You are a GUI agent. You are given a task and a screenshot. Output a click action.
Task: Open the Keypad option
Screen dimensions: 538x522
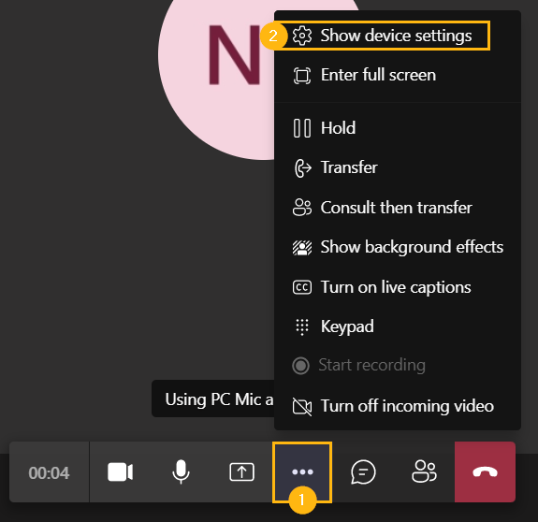tap(398, 326)
